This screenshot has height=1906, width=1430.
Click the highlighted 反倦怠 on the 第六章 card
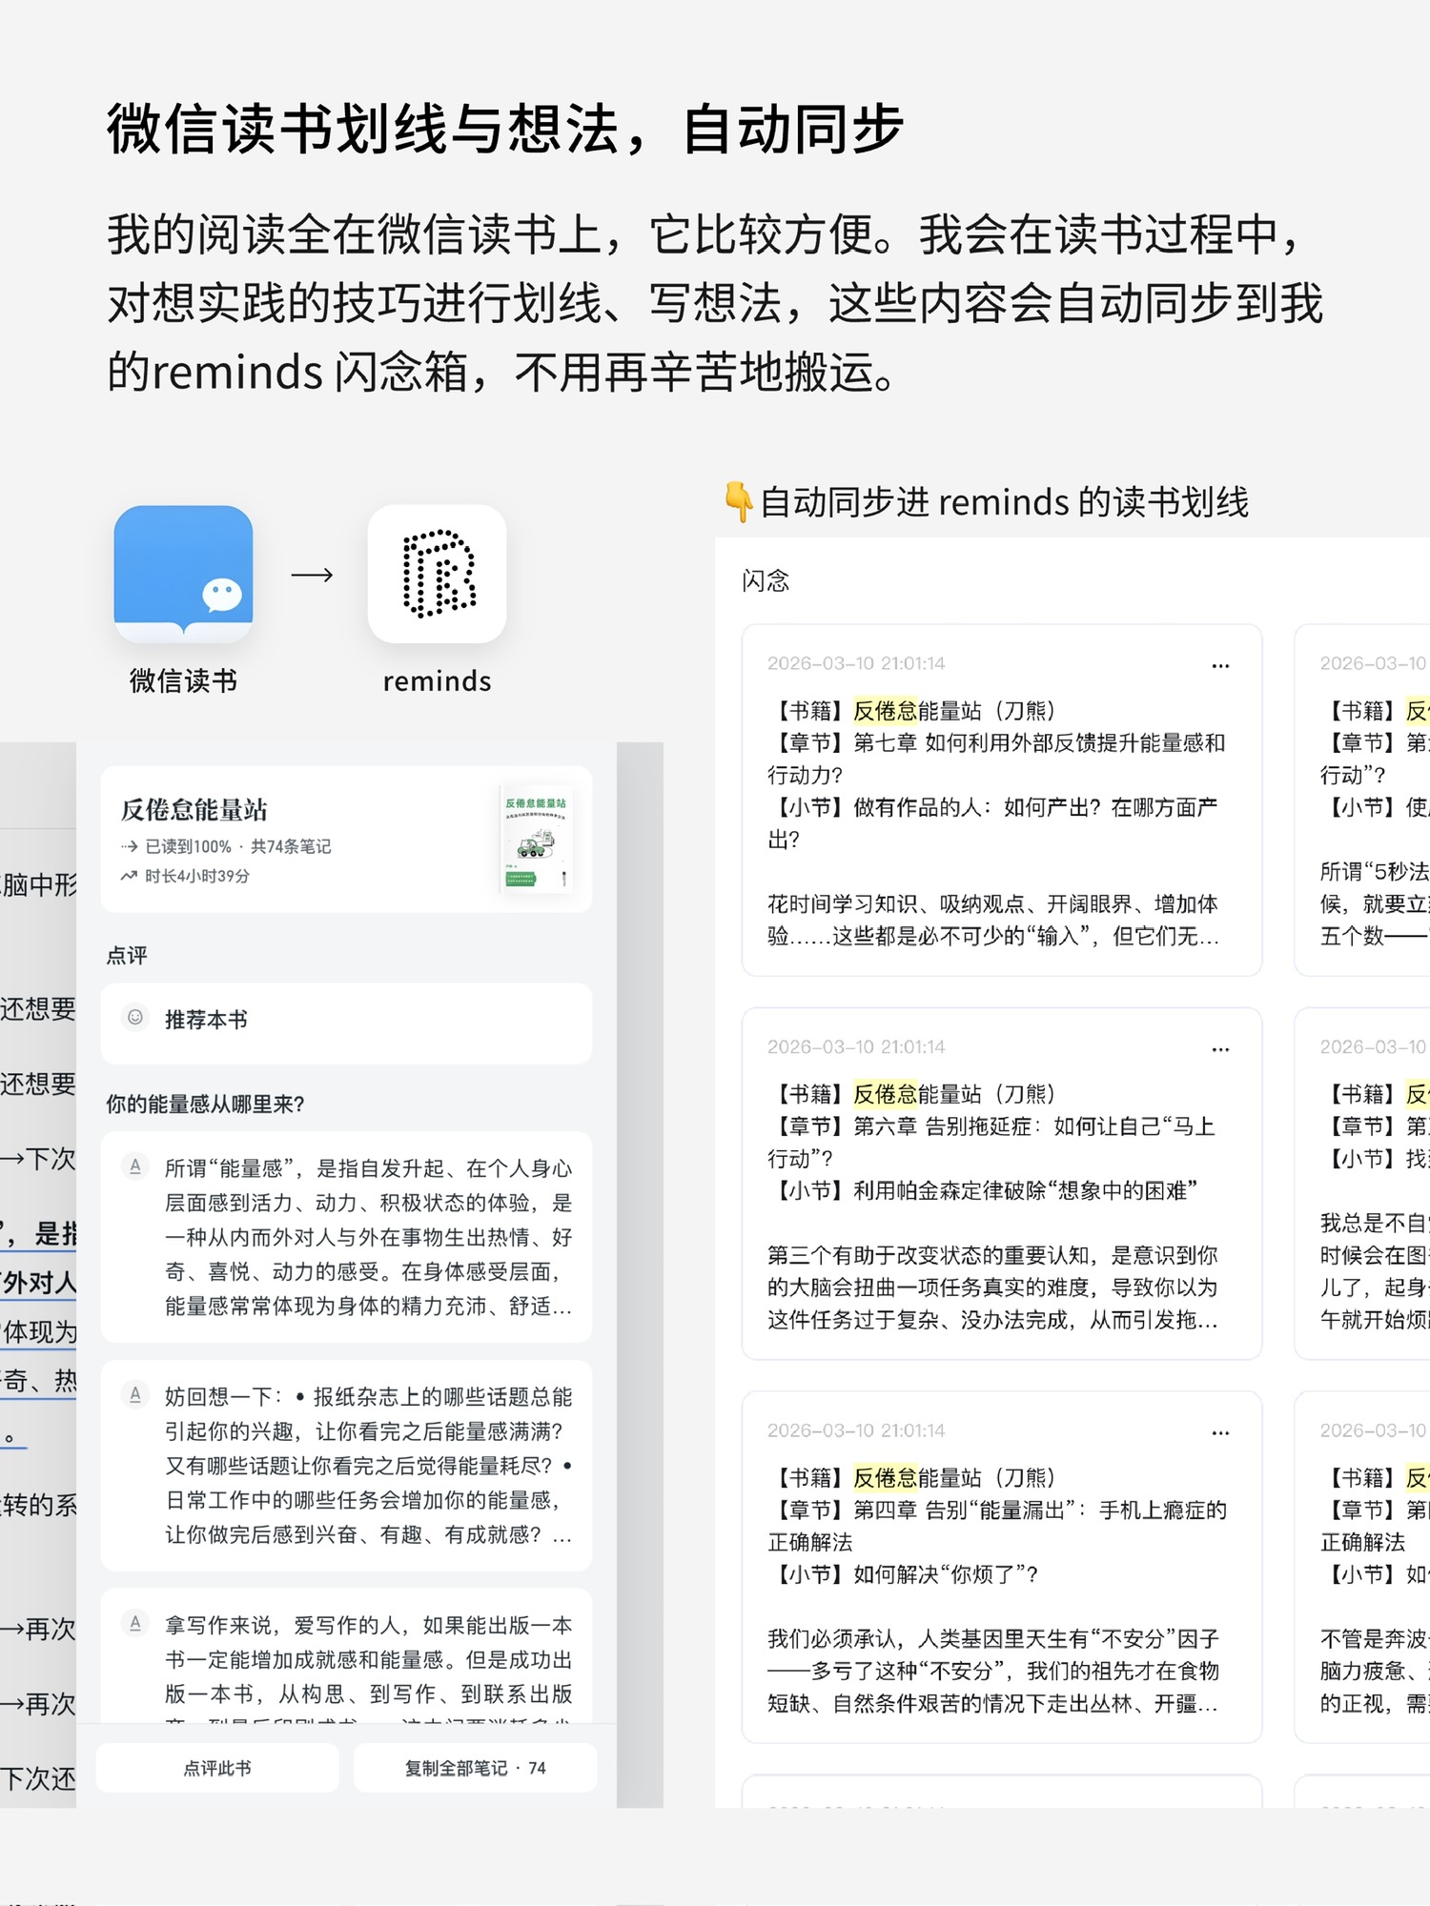tap(886, 1094)
